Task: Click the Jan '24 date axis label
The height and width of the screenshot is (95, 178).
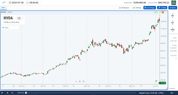Action: pos(43,86)
